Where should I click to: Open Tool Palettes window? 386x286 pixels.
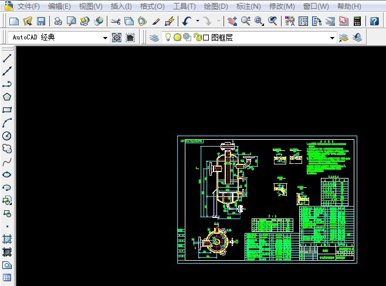coord(317,21)
